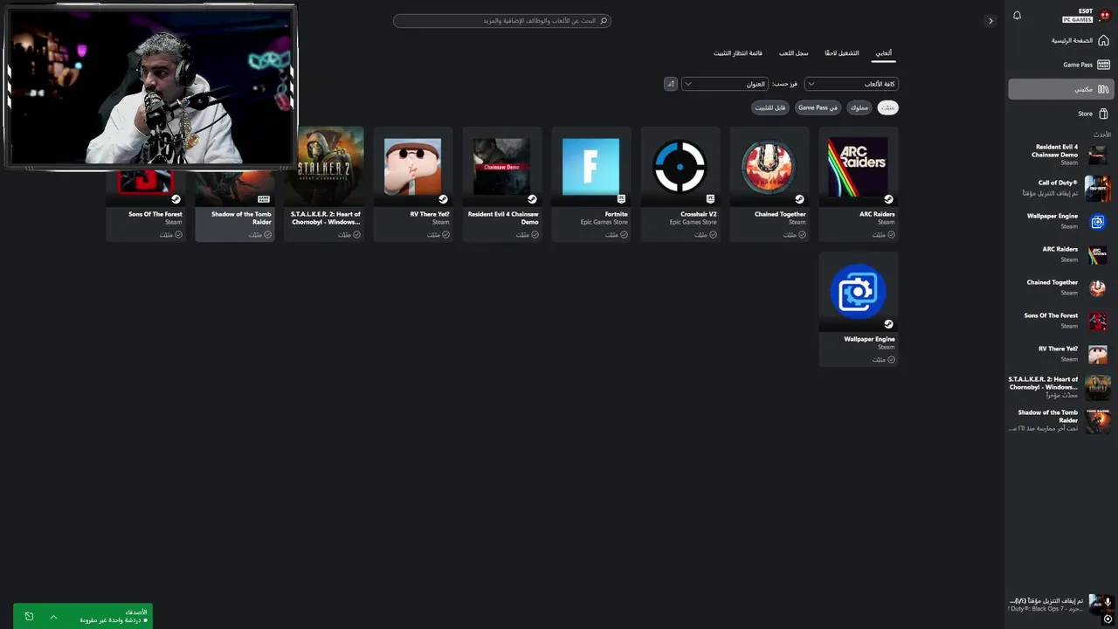Open Wallpaper Engine in sidebar recents

(1060, 221)
